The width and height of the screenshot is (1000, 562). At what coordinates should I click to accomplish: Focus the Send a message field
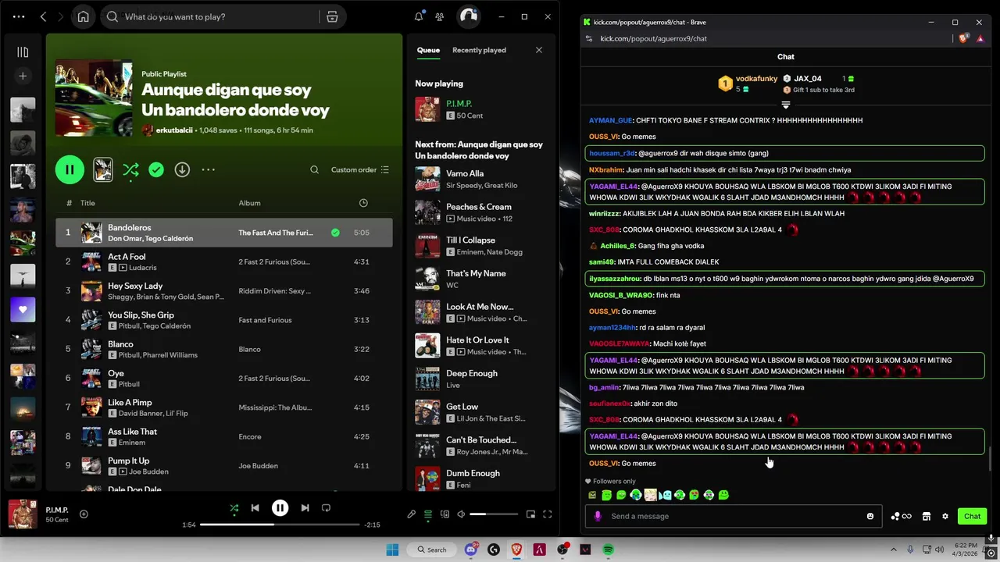pyautogui.click(x=734, y=516)
